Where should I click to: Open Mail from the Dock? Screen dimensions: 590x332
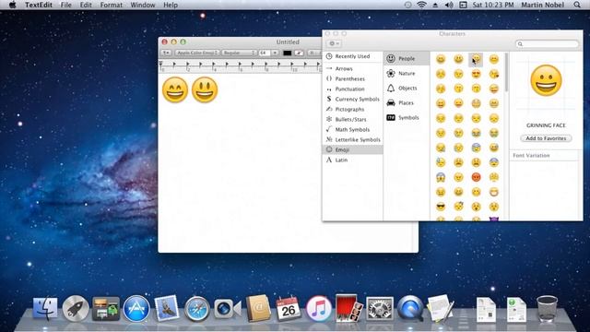click(167, 308)
